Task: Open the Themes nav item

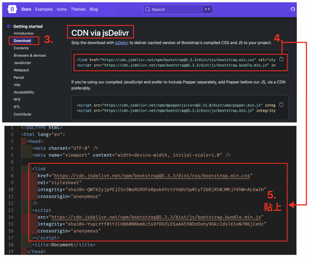Action: [x=78, y=9]
